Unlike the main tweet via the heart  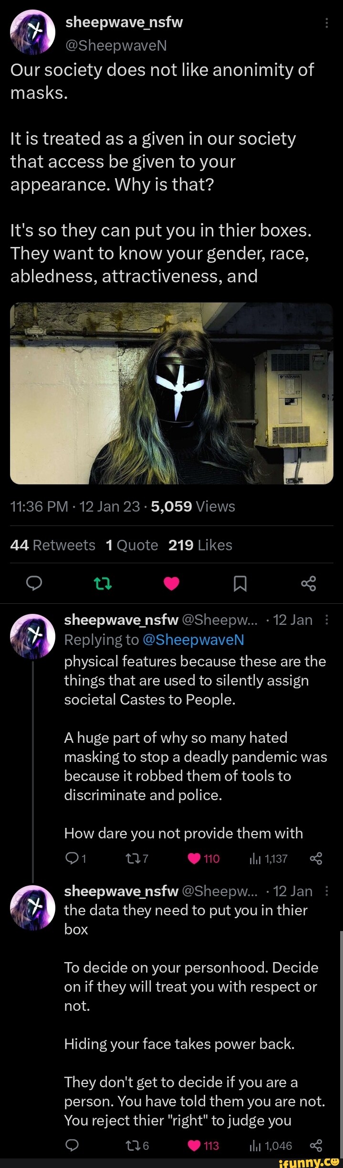pos(171,583)
